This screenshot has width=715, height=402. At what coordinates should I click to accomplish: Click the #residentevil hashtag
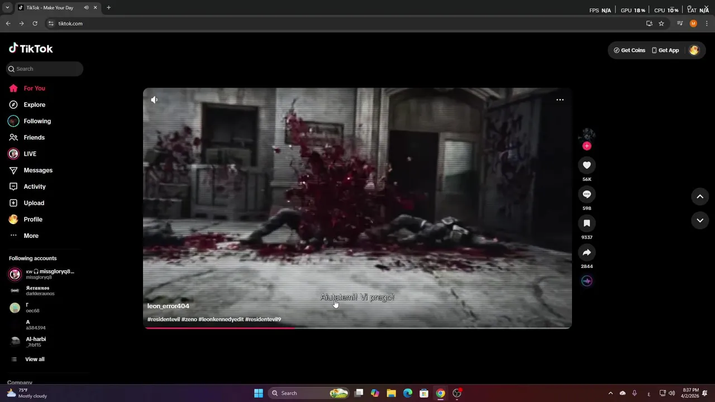tap(164, 319)
